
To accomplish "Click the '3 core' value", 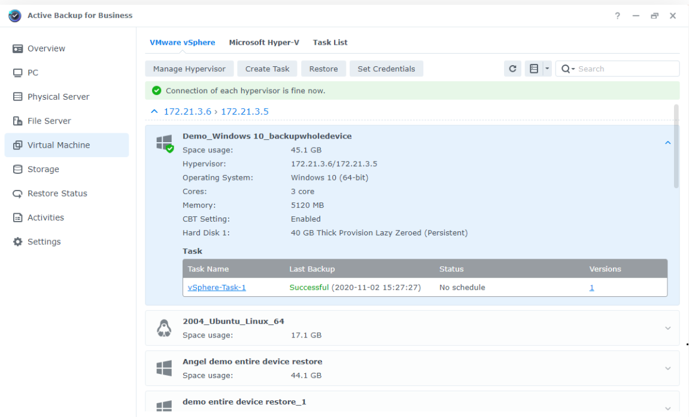I will coord(302,192).
